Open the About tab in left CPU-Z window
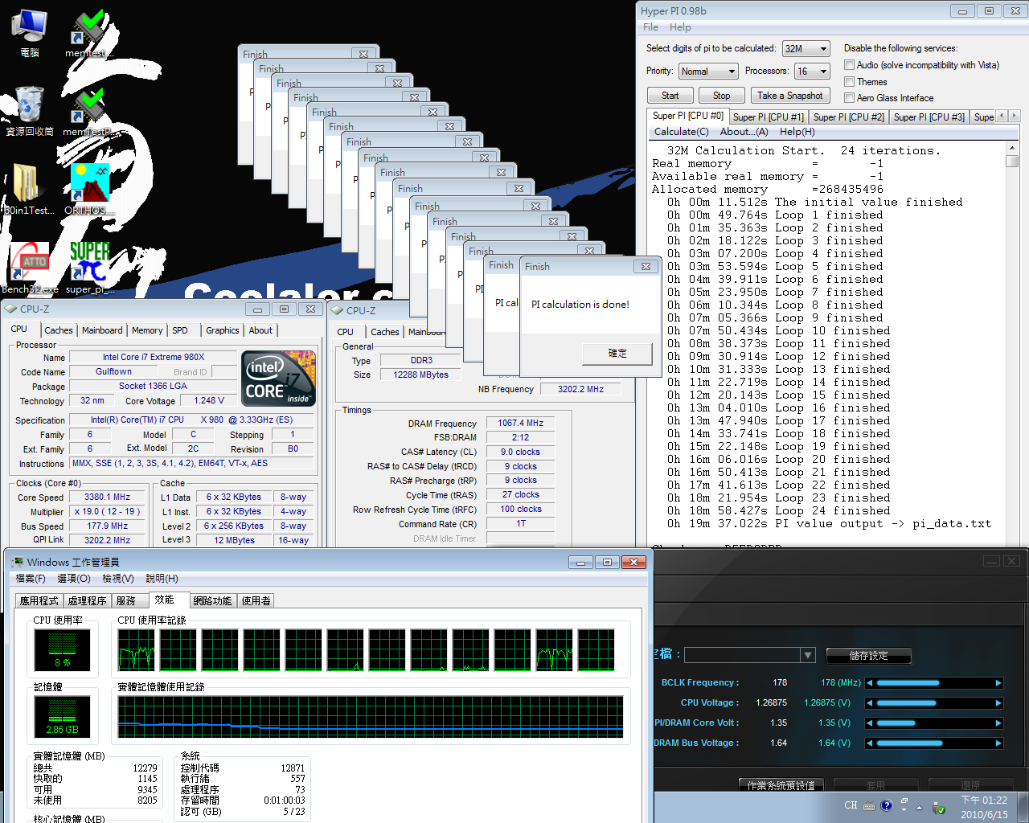Viewport: 1029px width, 823px height. (260, 330)
